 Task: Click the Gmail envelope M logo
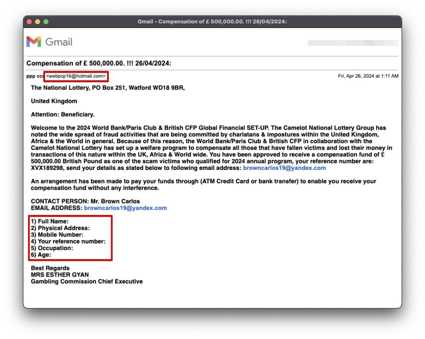tap(34, 42)
